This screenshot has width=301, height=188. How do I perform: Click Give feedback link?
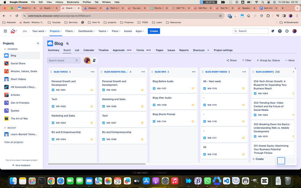21,165
